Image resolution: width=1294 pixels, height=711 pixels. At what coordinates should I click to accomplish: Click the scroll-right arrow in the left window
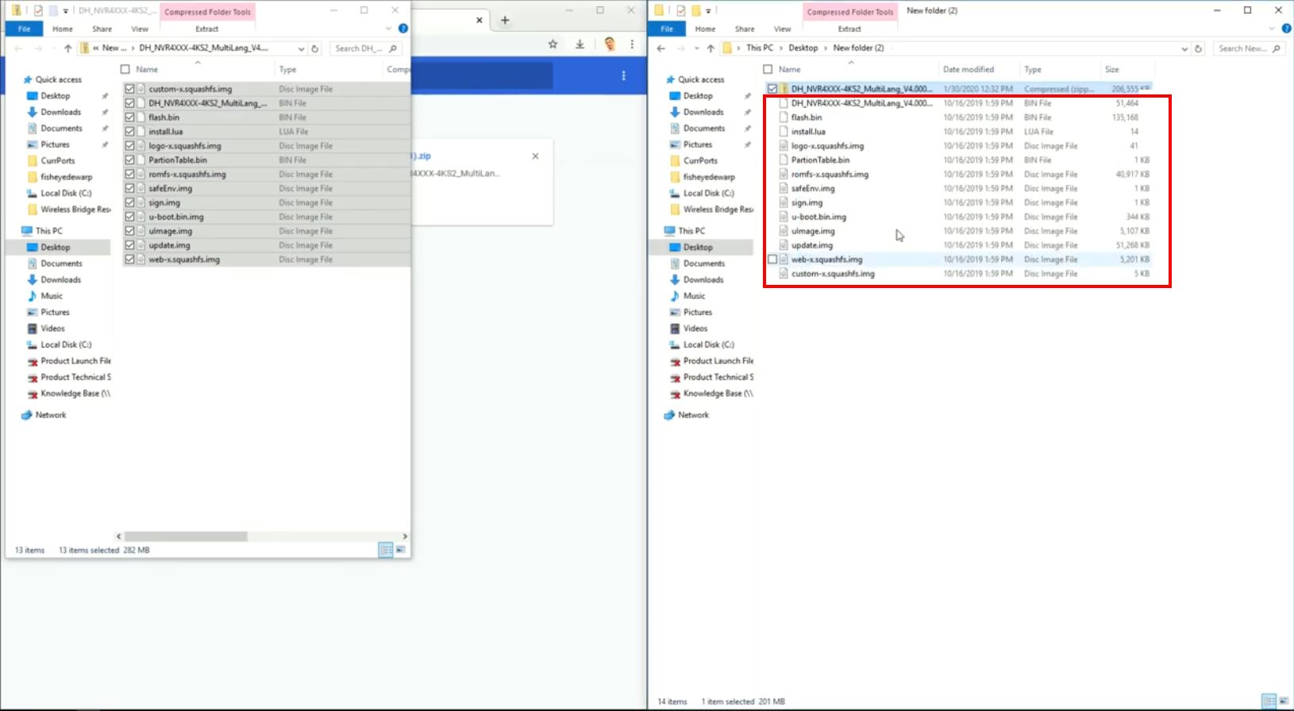[x=405, y=536]
